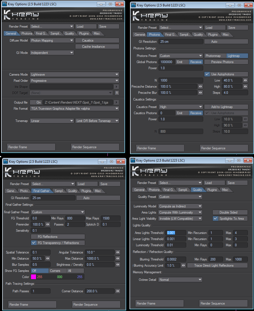The height and width of the screenshot is (311, 254).
Task: Toggle the Cache Irradiance option
Action: click(x=97, y=47)
